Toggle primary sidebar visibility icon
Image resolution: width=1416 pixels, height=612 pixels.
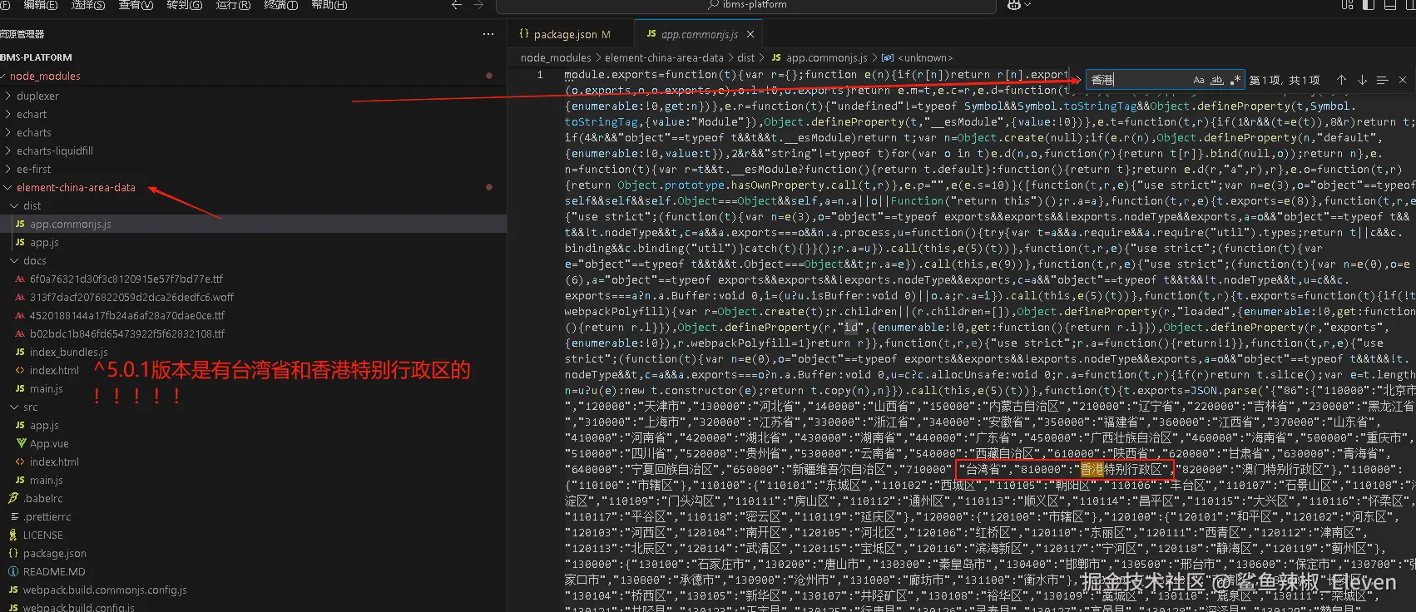click(x=1369, y=5)
